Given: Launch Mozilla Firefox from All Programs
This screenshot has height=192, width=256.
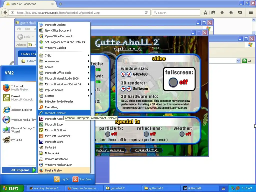Looking at the screenshot, I should [x=64, y=170].
